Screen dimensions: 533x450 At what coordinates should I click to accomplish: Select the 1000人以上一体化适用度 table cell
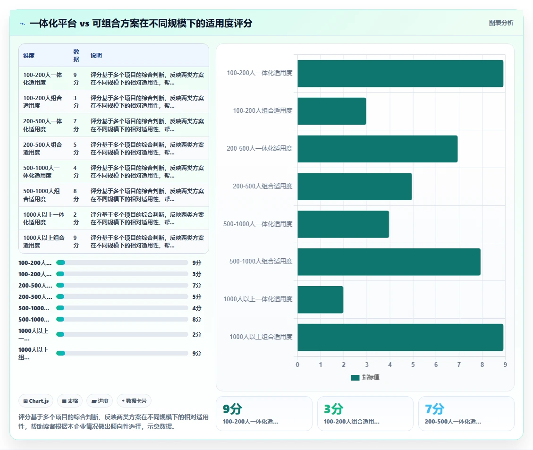pos(43,218)
